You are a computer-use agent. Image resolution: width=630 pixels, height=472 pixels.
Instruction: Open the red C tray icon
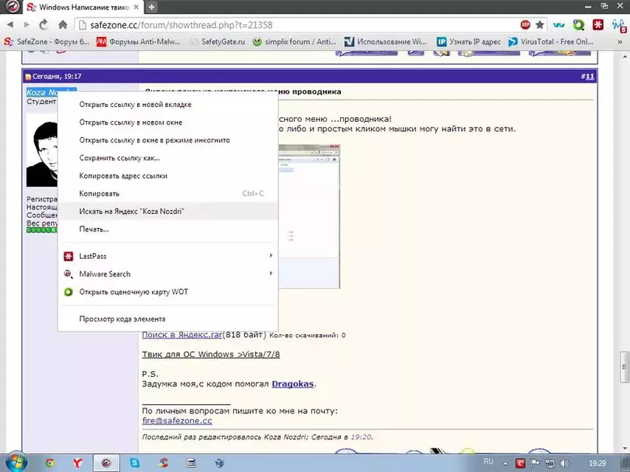(520, 464)
